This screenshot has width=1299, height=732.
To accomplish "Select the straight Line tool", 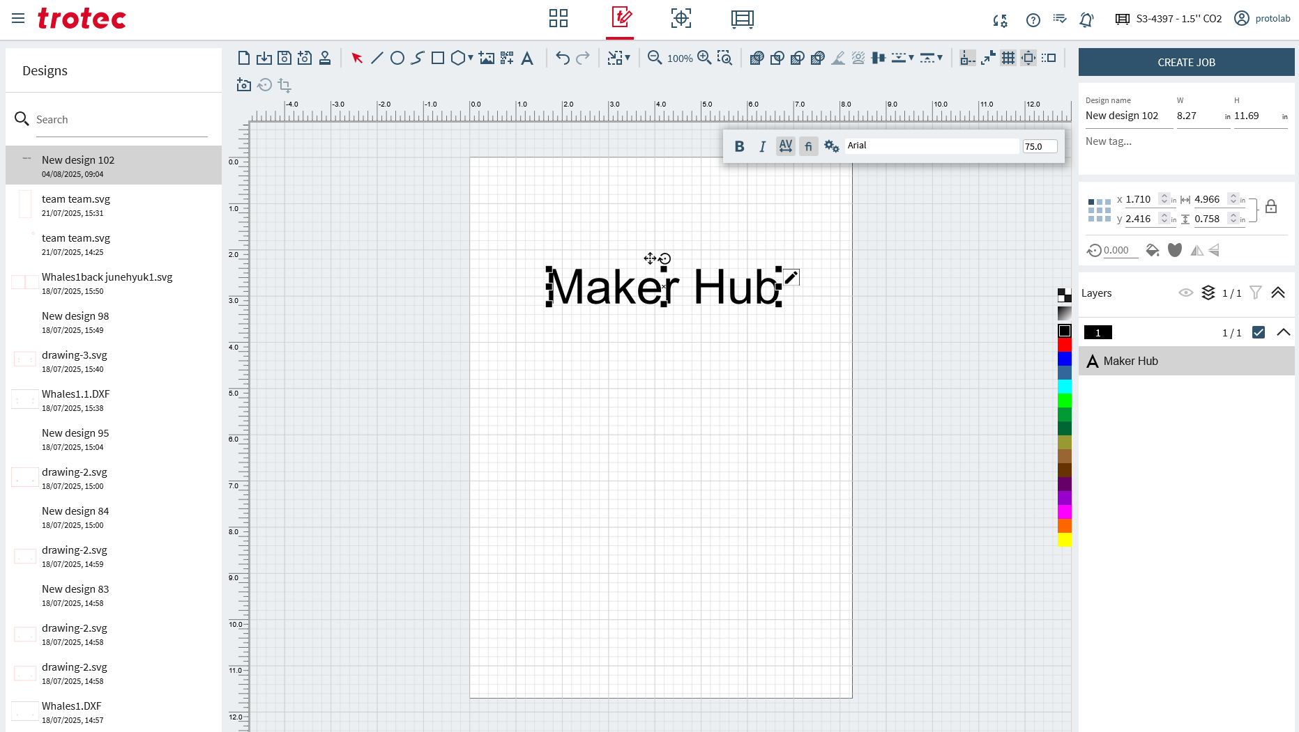I will [x=377, y=59].
